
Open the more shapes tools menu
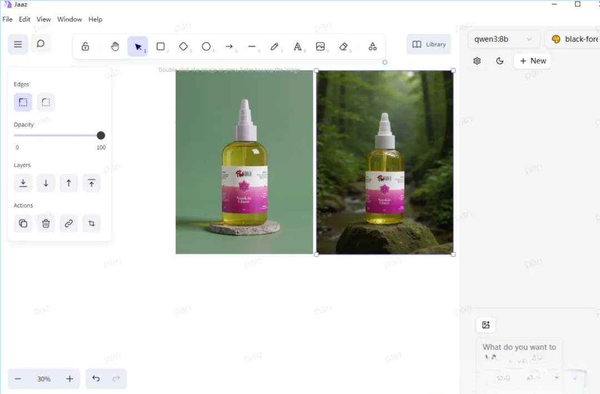372,47
